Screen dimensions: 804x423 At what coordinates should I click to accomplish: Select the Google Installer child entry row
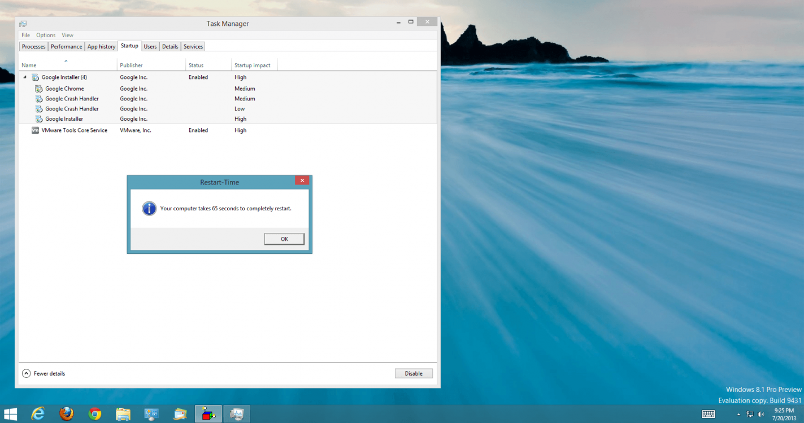pos(228,119)
